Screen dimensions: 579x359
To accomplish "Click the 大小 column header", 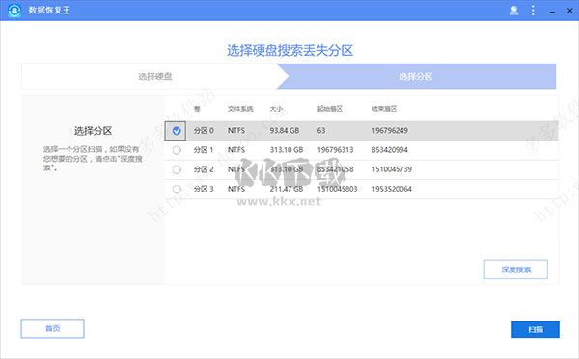I will (276, 109).
